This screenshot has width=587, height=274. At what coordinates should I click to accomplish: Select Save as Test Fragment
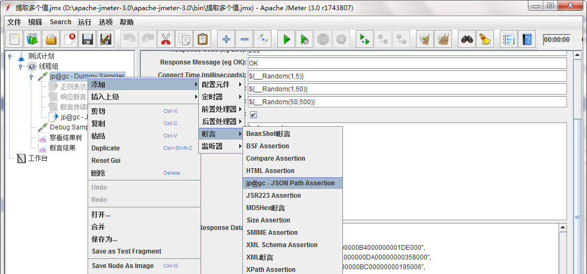point(144,251)
